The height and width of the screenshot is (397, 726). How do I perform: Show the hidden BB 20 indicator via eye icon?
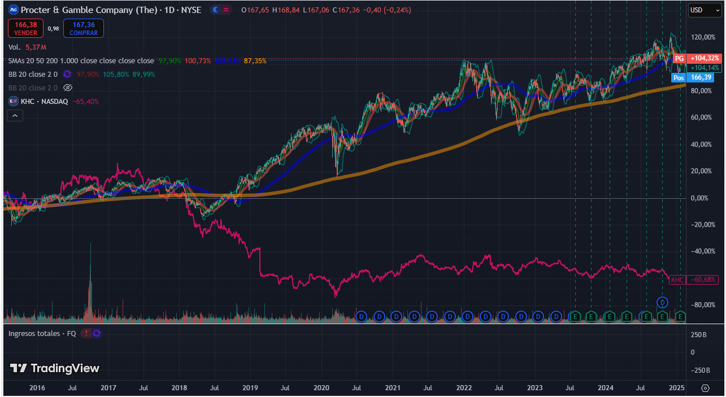tap(68, 88)
